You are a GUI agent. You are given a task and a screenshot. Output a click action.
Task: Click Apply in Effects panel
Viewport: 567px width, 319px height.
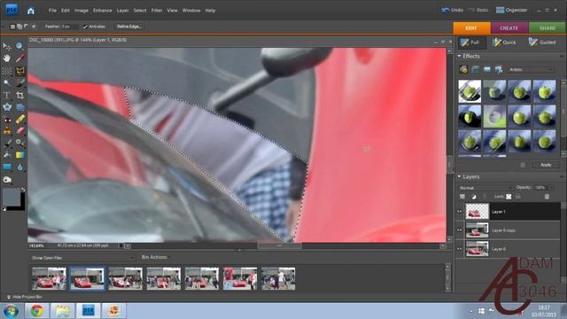pos(546,165)
